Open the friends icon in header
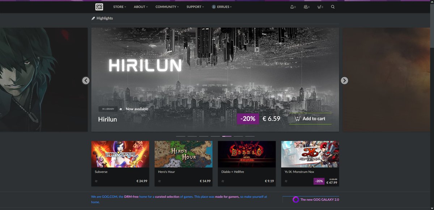This screenshot has width=434, height=210. [306, 7]
